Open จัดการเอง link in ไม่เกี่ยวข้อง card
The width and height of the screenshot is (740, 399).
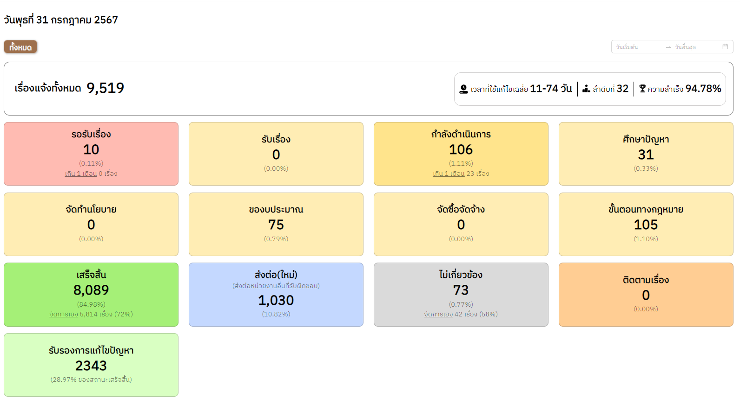click(438, 314)
